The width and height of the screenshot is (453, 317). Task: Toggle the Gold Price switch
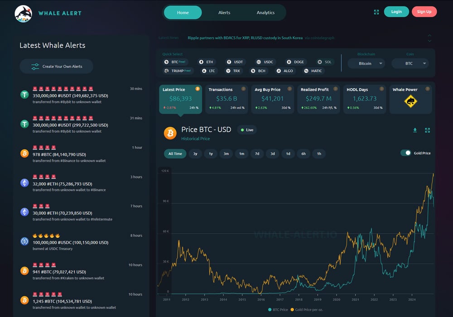(x=406, y=153)
